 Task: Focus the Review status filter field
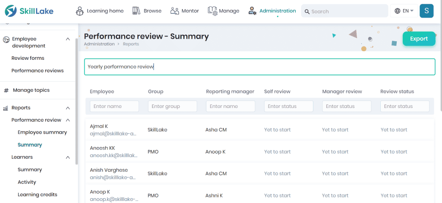coord(405,106)
